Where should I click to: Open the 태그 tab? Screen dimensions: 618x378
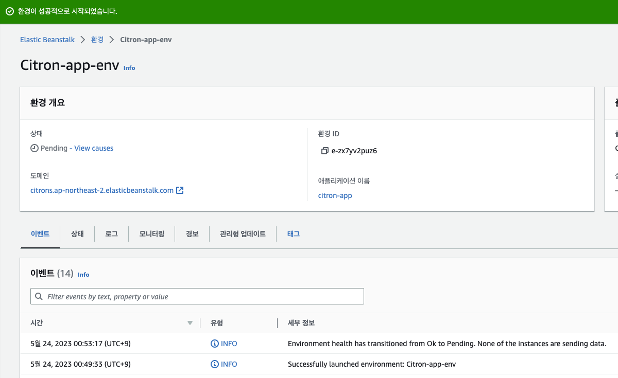coord(293,234)
